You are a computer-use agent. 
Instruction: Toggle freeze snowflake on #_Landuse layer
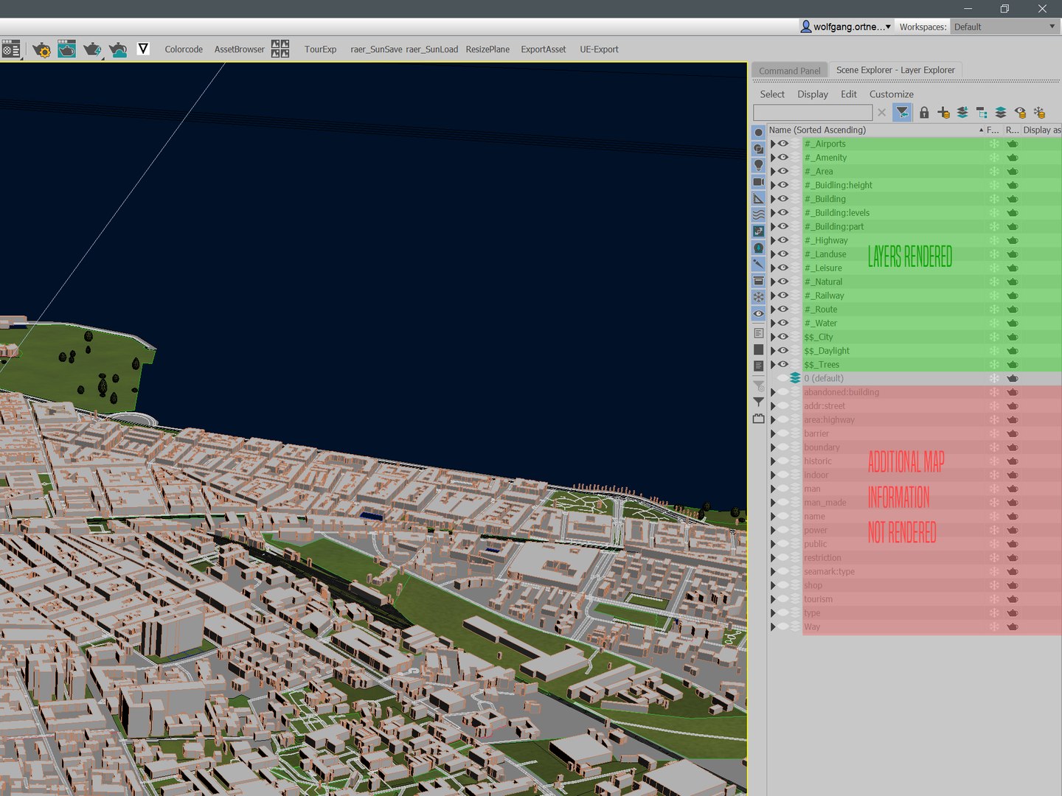click(994, 254)
